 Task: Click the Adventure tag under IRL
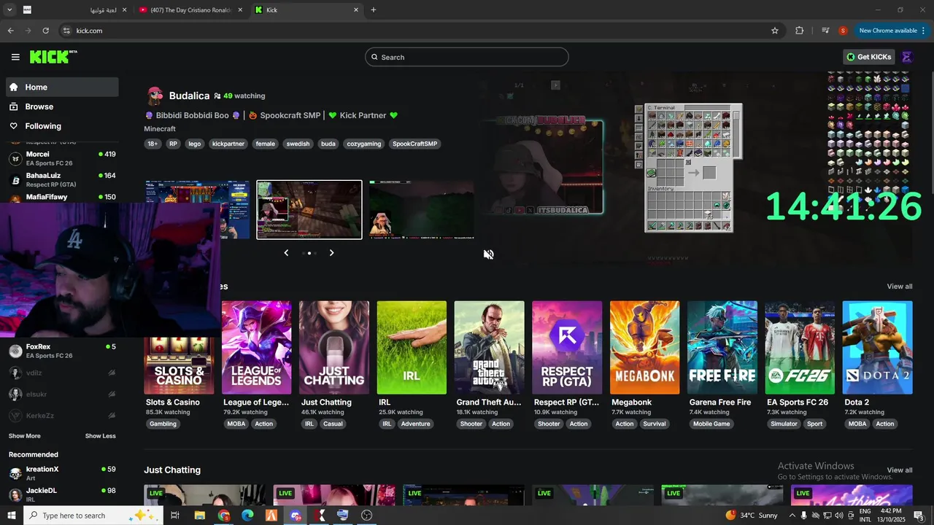pyautogui.click(x=416, y=424)
